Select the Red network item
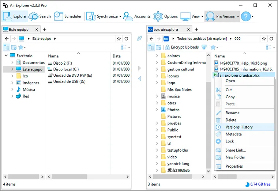Viewport: 278px width, 191px height. 23,96
